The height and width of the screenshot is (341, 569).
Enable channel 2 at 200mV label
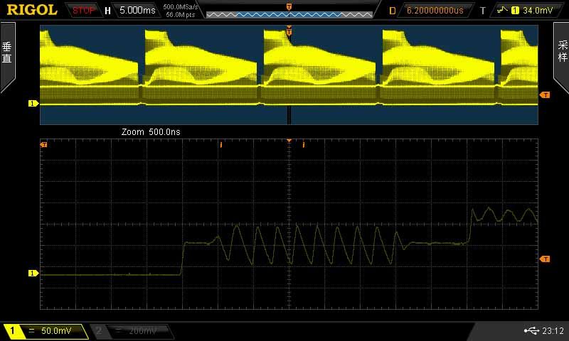[134, 331]
